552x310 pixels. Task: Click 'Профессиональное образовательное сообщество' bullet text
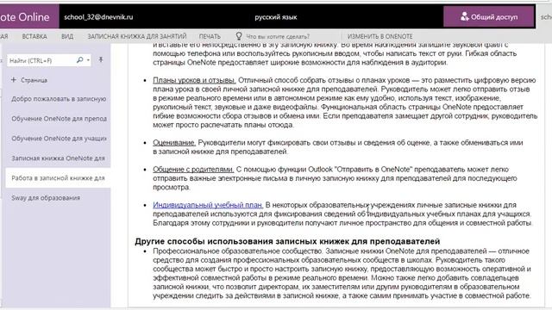point(238,251)
